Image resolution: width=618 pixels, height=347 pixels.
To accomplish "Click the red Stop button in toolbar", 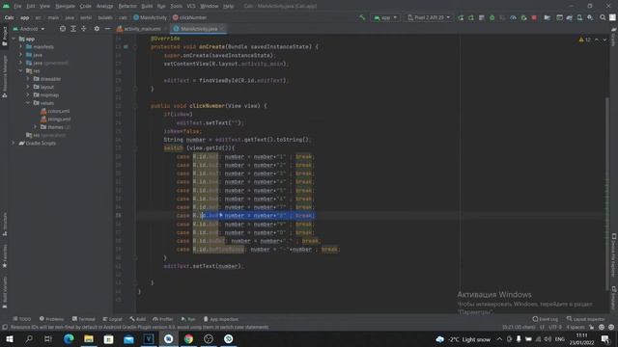I will [534, 17].
